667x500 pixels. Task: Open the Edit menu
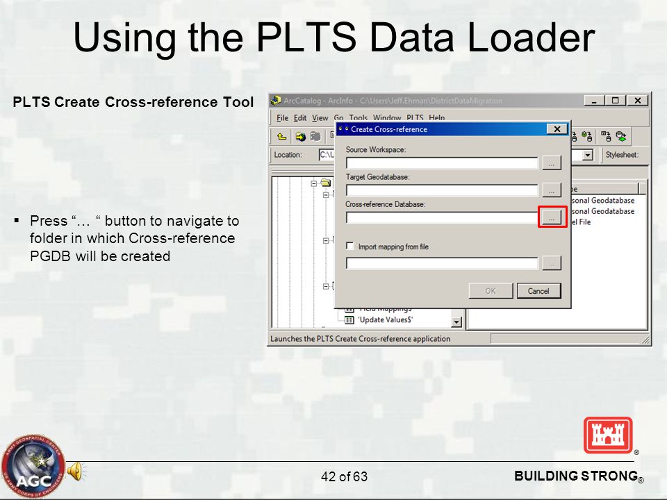click(300, 118)
